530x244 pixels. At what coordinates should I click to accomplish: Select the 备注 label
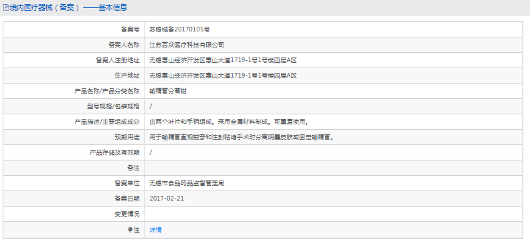[x=134, y=168]
